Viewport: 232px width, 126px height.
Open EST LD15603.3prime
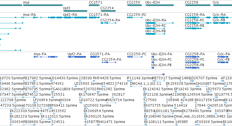(x=88, y=84)
